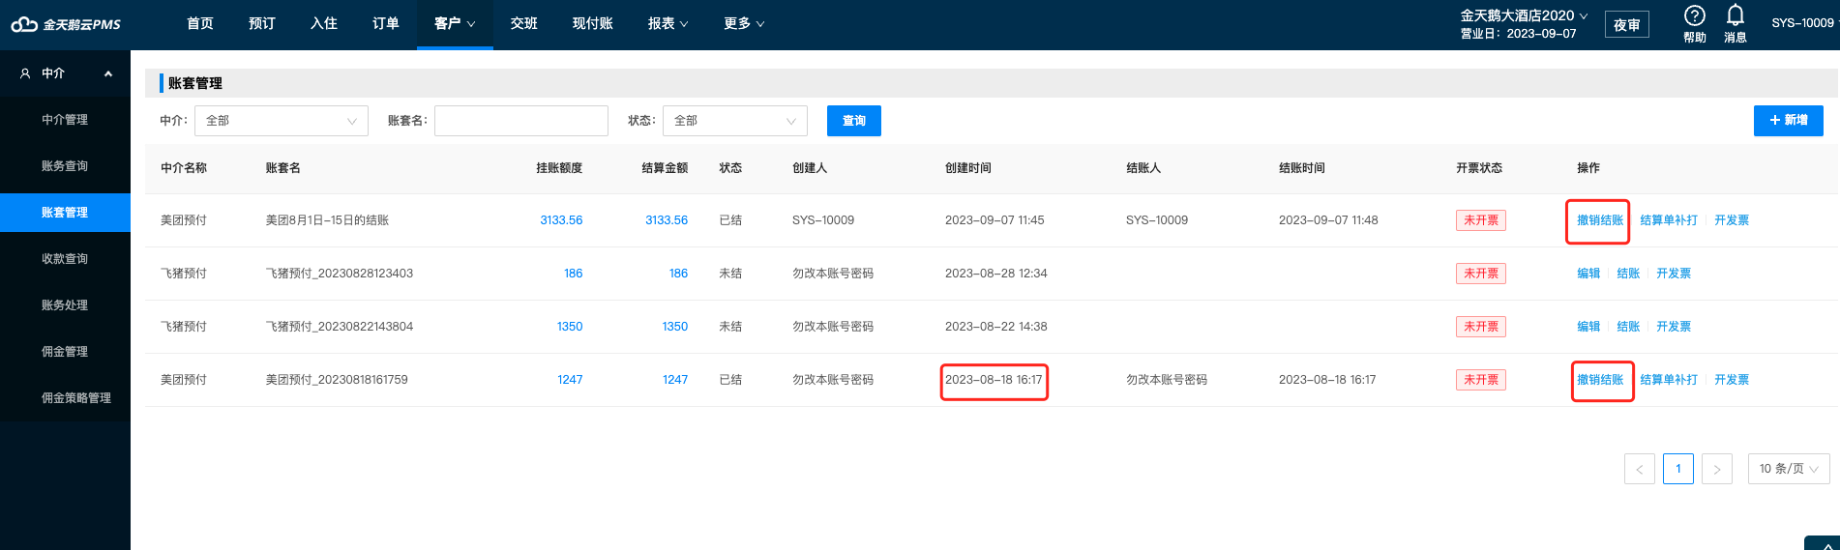
Task: Click 结算单补打 for 美团预付_20230818161759
Action: click(x=1669, y=380)
